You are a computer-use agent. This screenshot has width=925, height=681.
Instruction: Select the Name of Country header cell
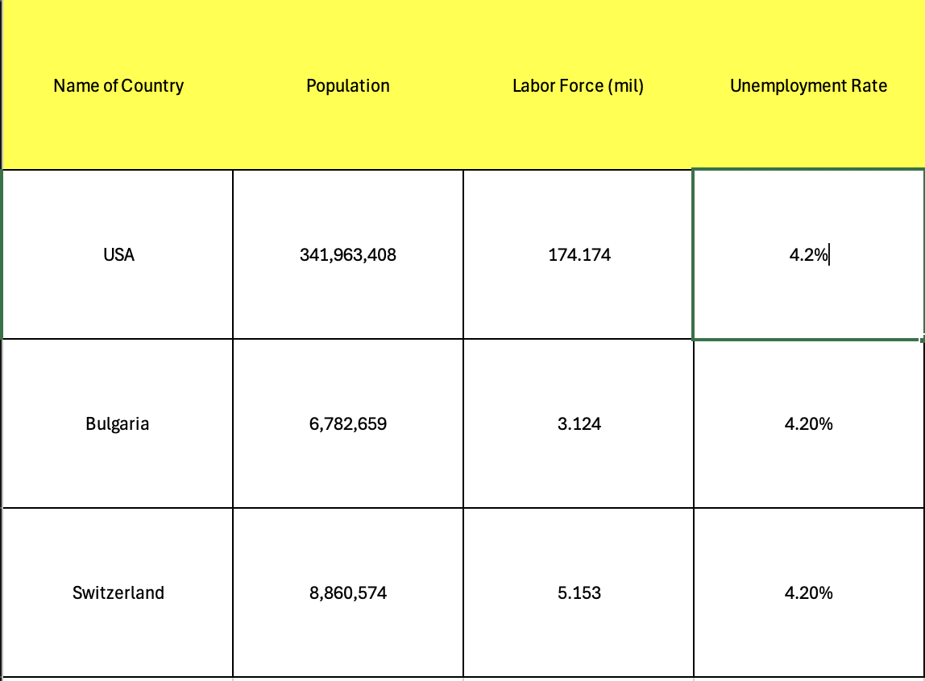[x=118, y=86]
